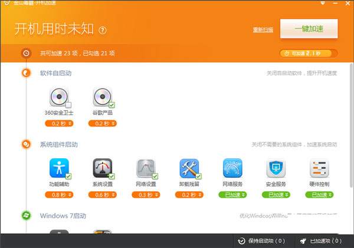Select the 功能辅助 accessibility icon
Viewport: 354px width, 248px height.
point(59,168)
